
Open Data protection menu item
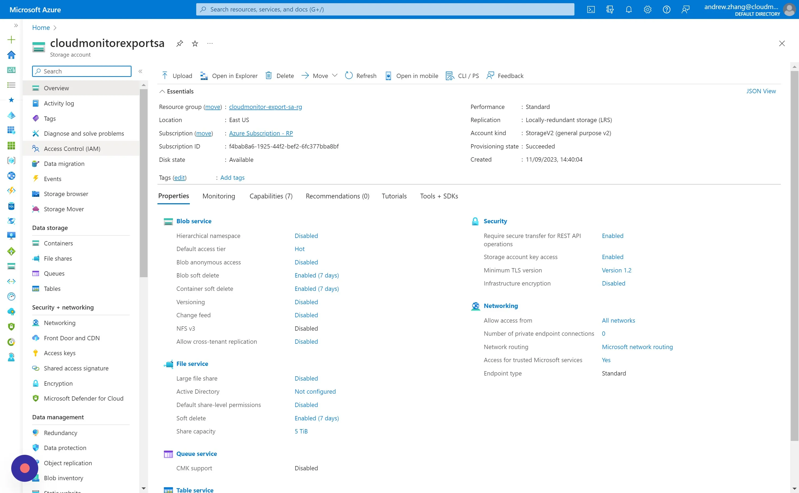(82, 448)
